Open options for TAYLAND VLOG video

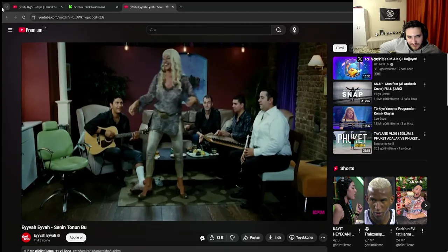point(425,134)
